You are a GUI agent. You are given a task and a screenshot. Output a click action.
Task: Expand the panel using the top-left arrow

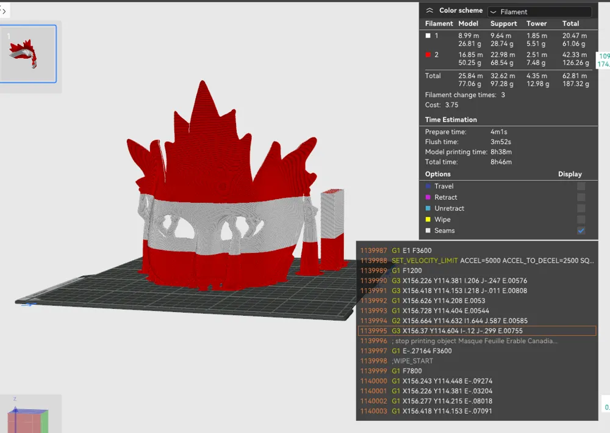(x=4, y=11)
